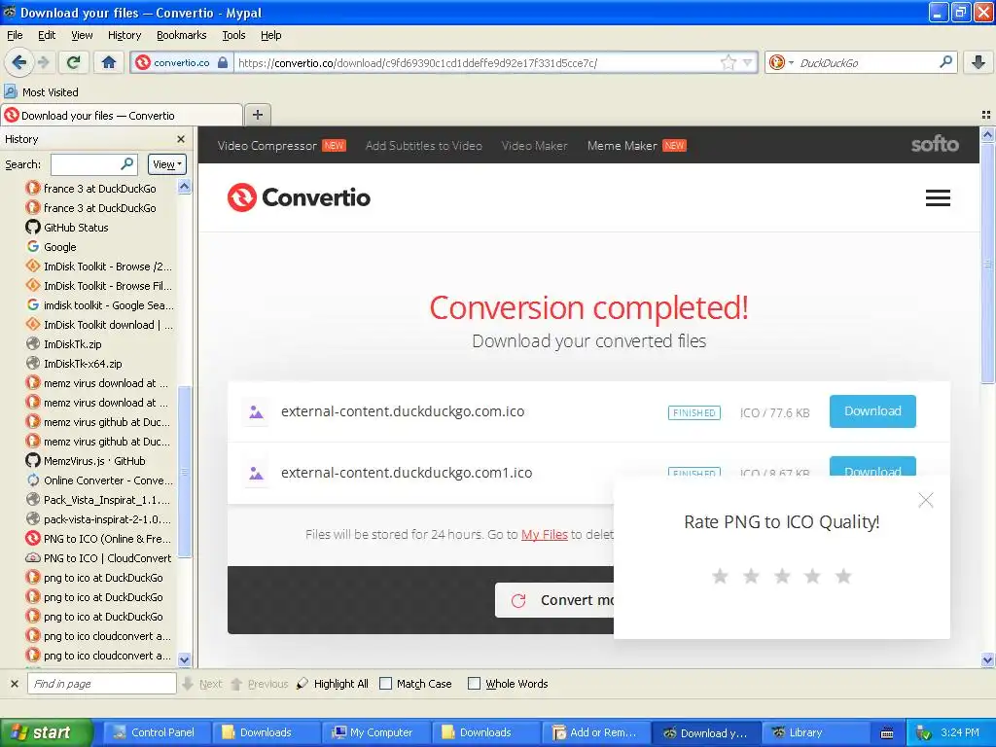Click the image icon beside duckduckgo.com1.ico
996x747 pixels.
256,474
